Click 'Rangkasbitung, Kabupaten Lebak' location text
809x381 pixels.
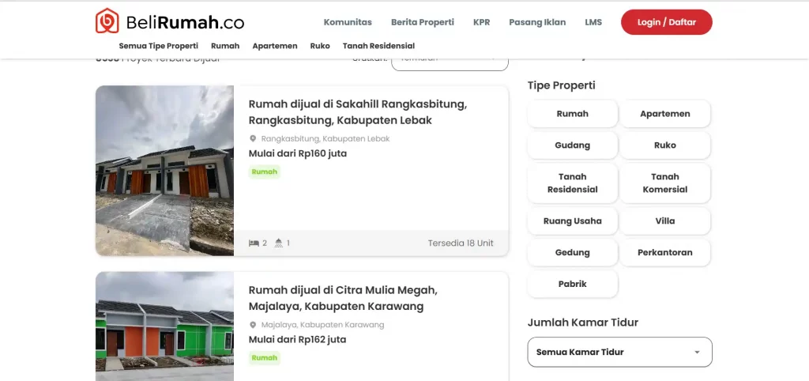(325, 139)
